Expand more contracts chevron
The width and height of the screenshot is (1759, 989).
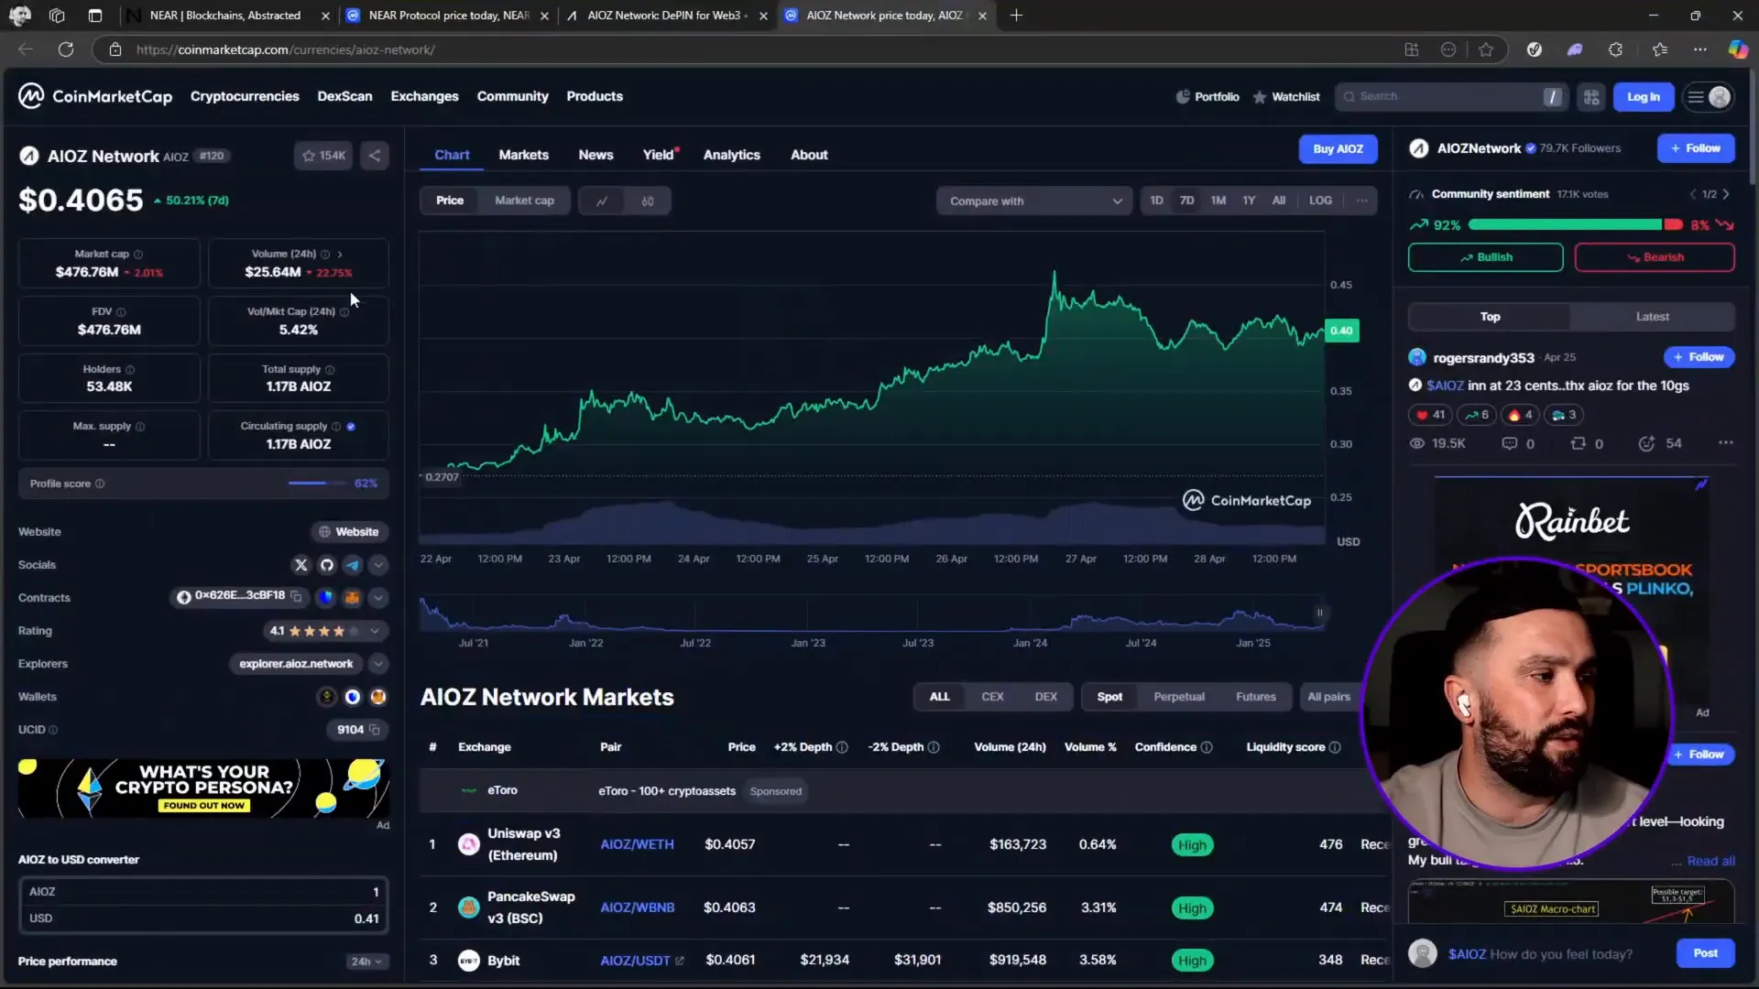(x=378, y=598)
